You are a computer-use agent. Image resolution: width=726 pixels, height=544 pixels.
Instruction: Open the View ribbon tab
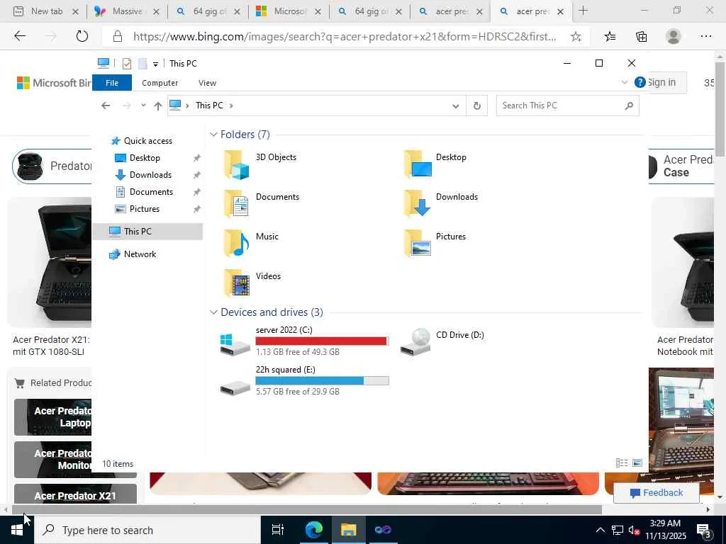[x=207, y=83]
